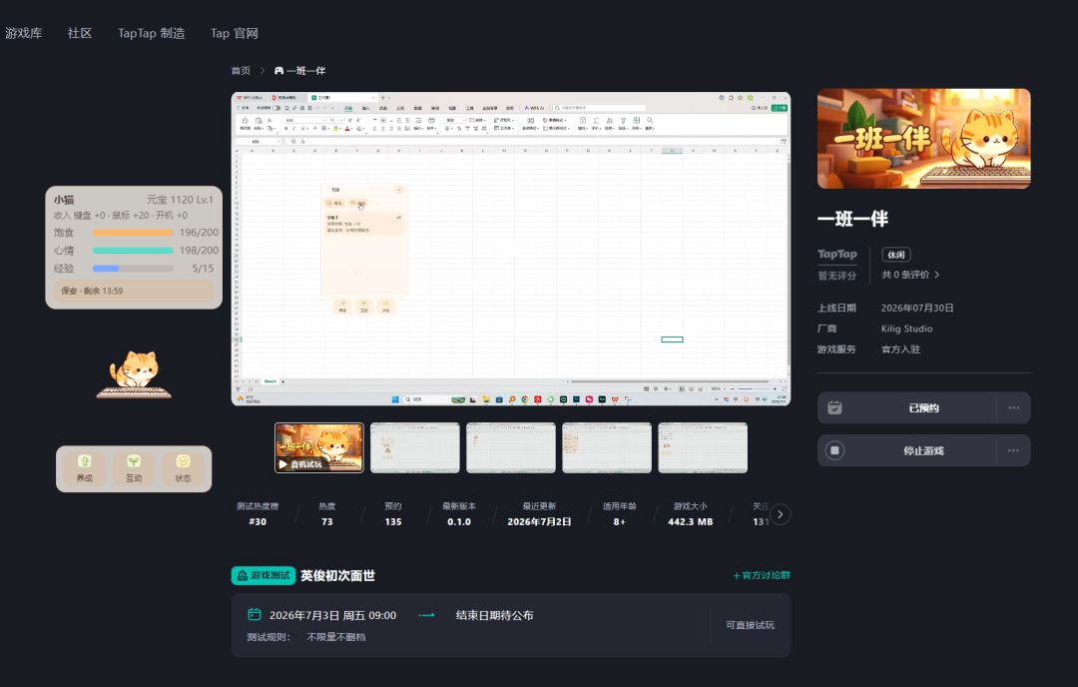The height and width of the screenshot is (687, 1078).
Task: Click the 经验 progress bar
Action: 133,269
